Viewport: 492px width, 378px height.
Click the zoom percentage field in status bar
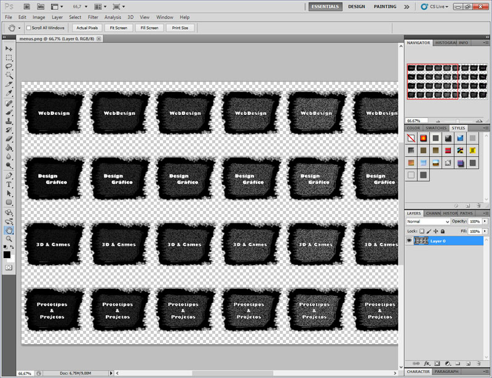(x=25, y=373)
